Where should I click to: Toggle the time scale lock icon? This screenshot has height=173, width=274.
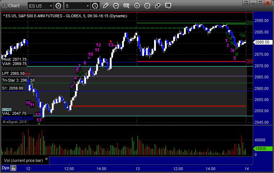pos(13,168)
